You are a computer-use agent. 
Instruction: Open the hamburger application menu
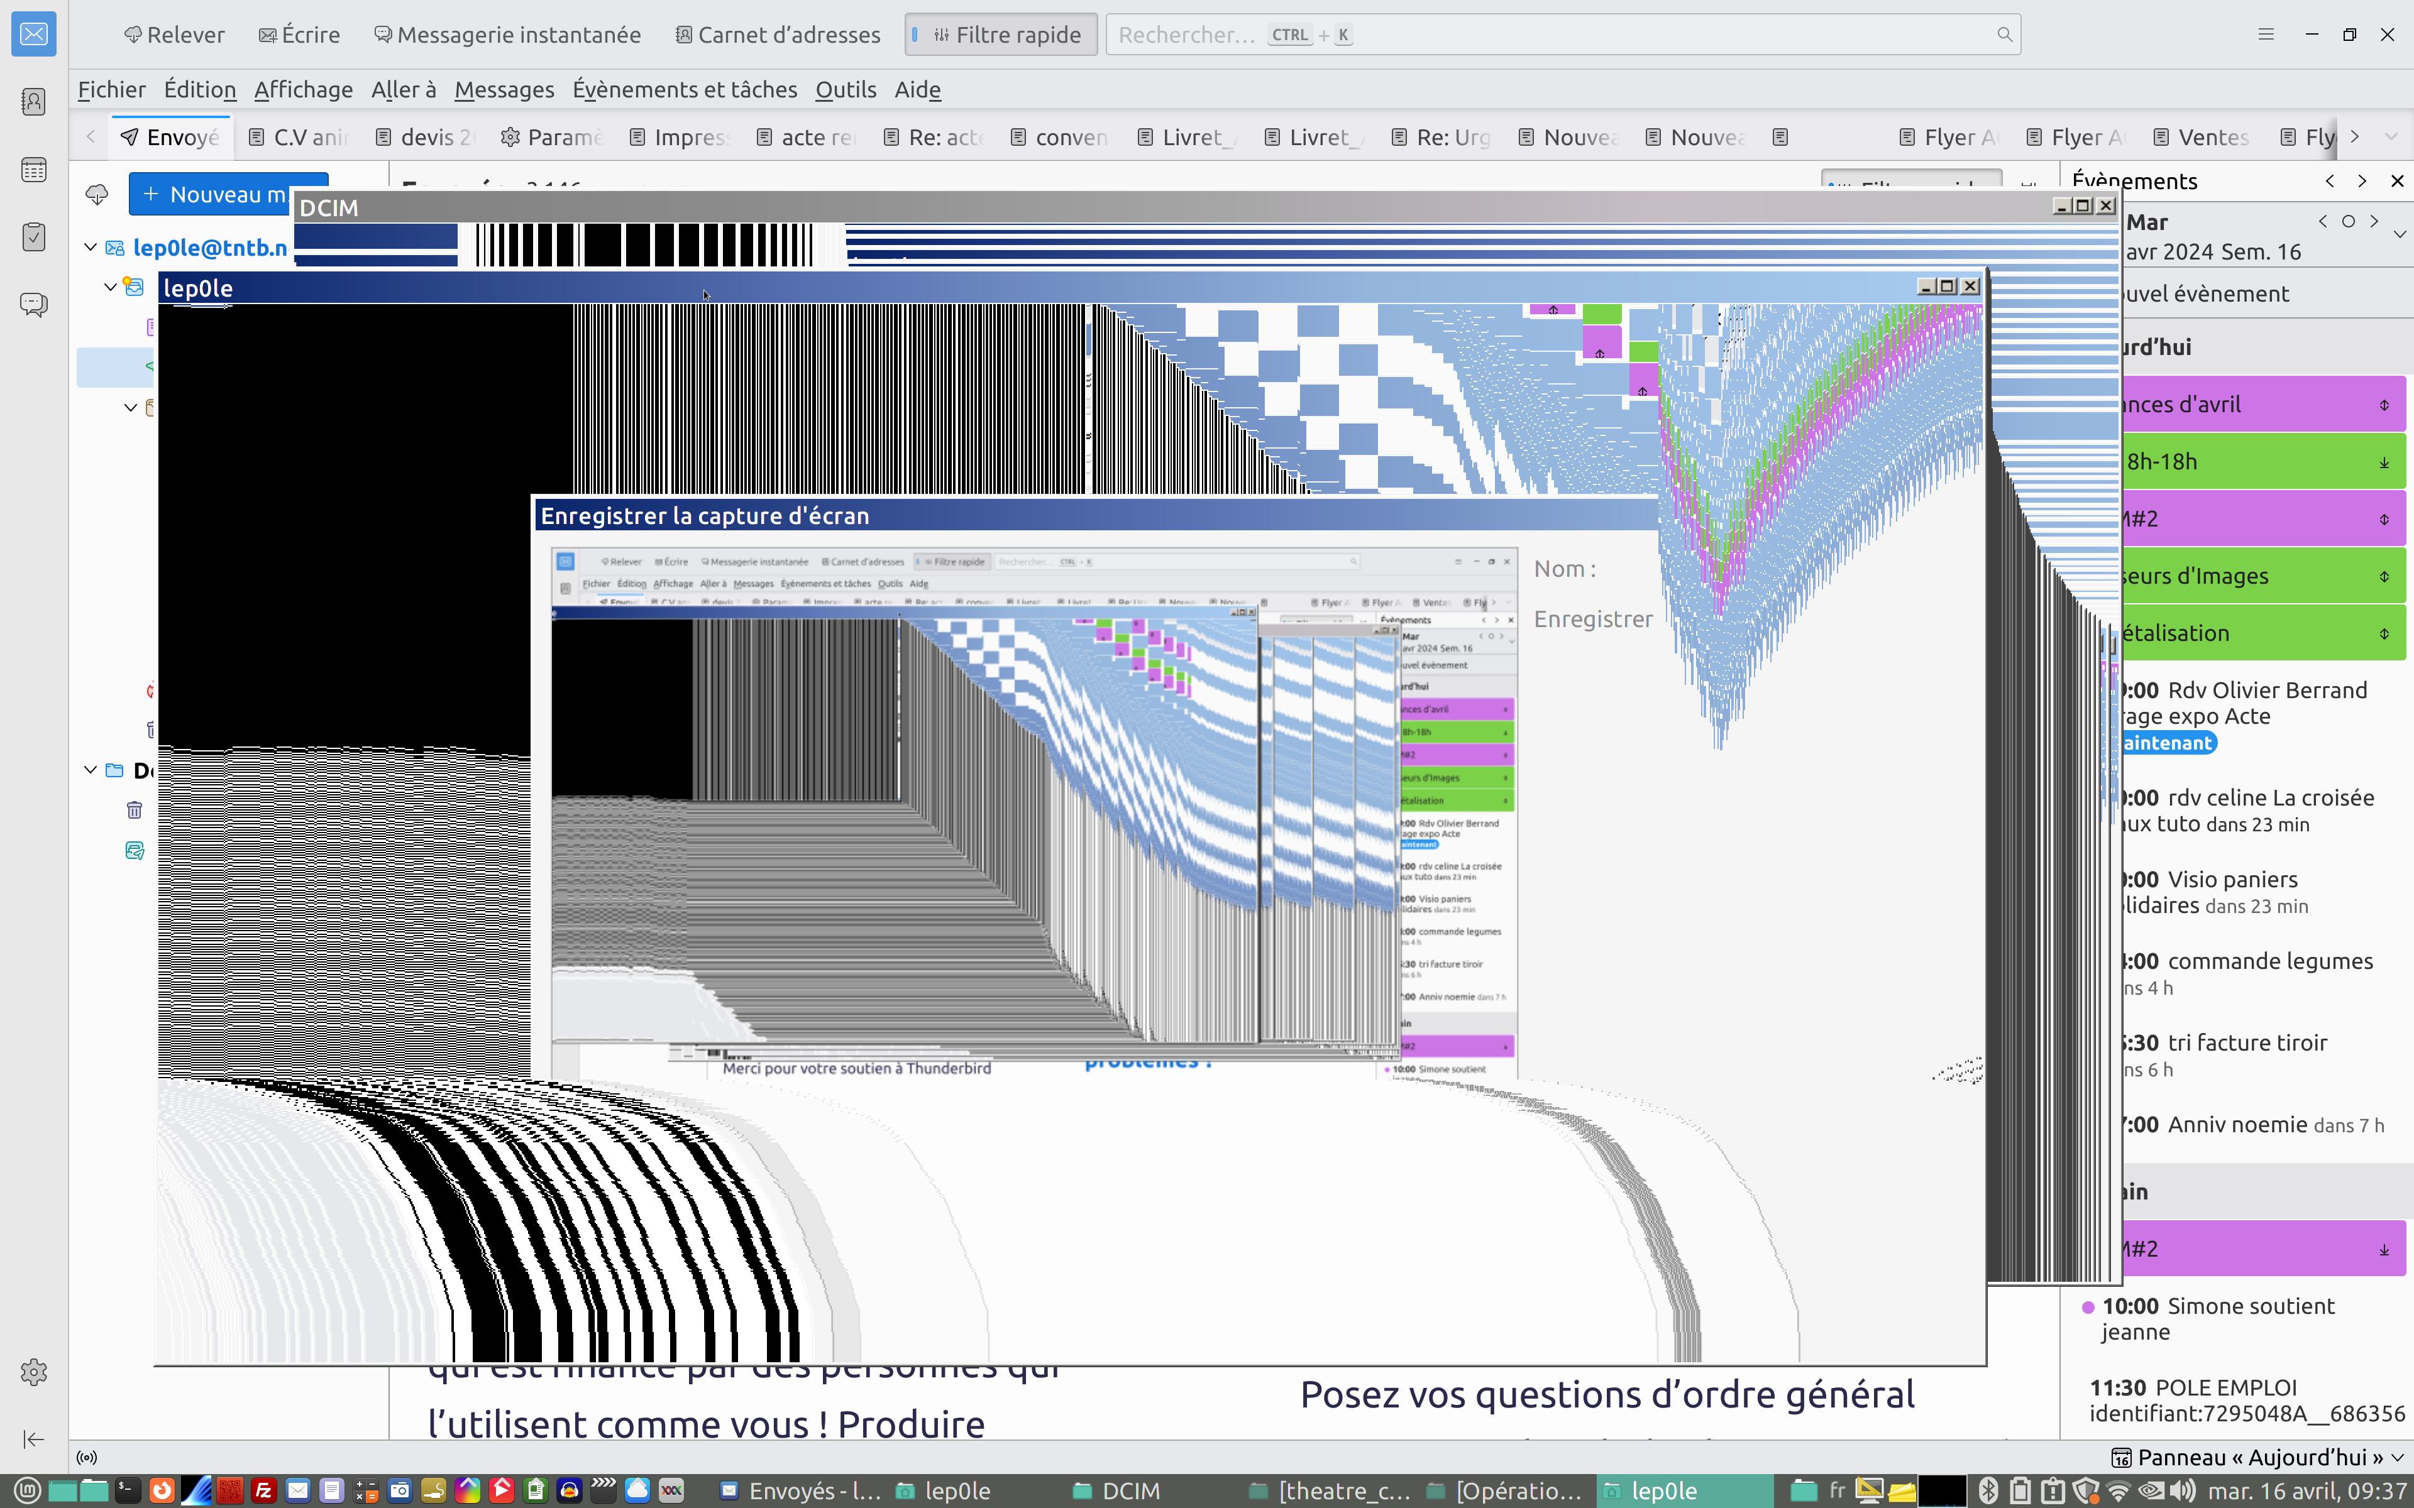point(2266,34)
